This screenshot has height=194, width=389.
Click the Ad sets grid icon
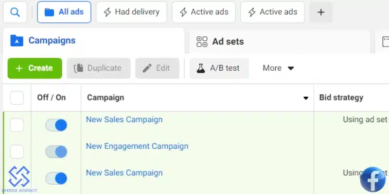pos(202,42)
